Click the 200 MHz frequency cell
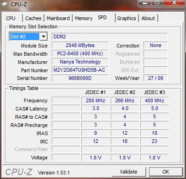 96,100
